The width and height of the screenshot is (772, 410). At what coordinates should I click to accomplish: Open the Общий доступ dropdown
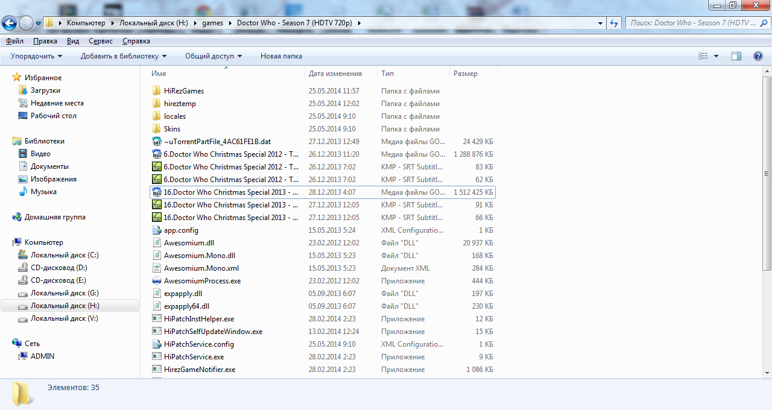click(214, 56)
